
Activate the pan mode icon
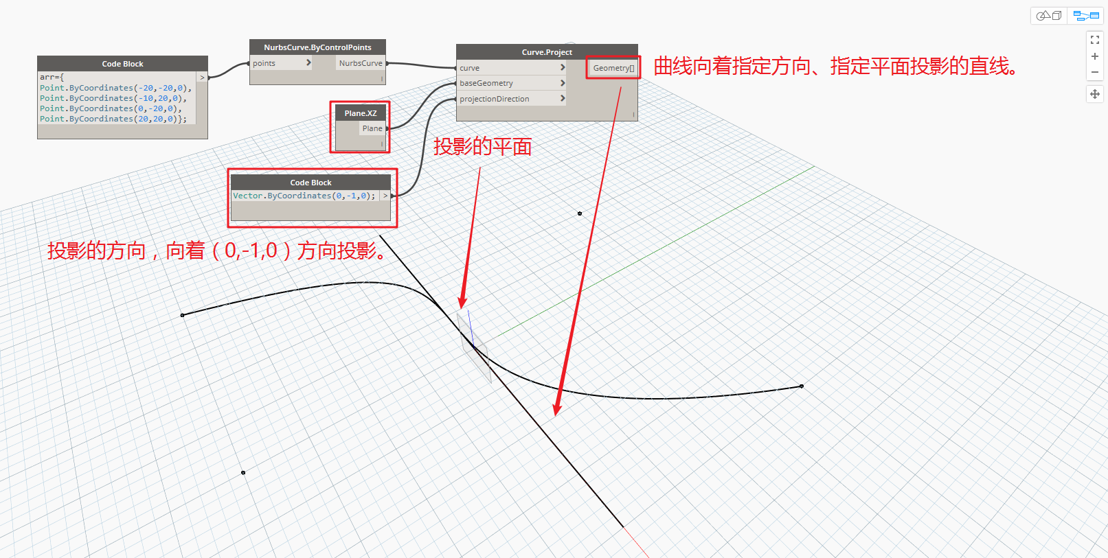1095,94
